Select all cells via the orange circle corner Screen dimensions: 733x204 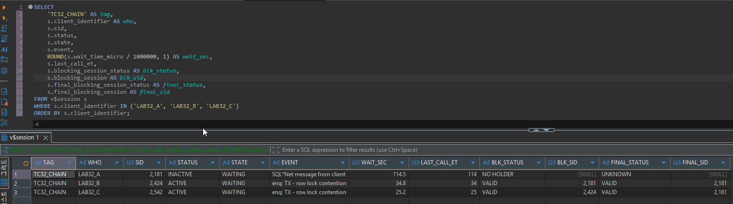[26, 163]
